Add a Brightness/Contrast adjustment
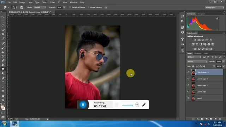Viewport: 226px width, 127px height. coord(195,40)
